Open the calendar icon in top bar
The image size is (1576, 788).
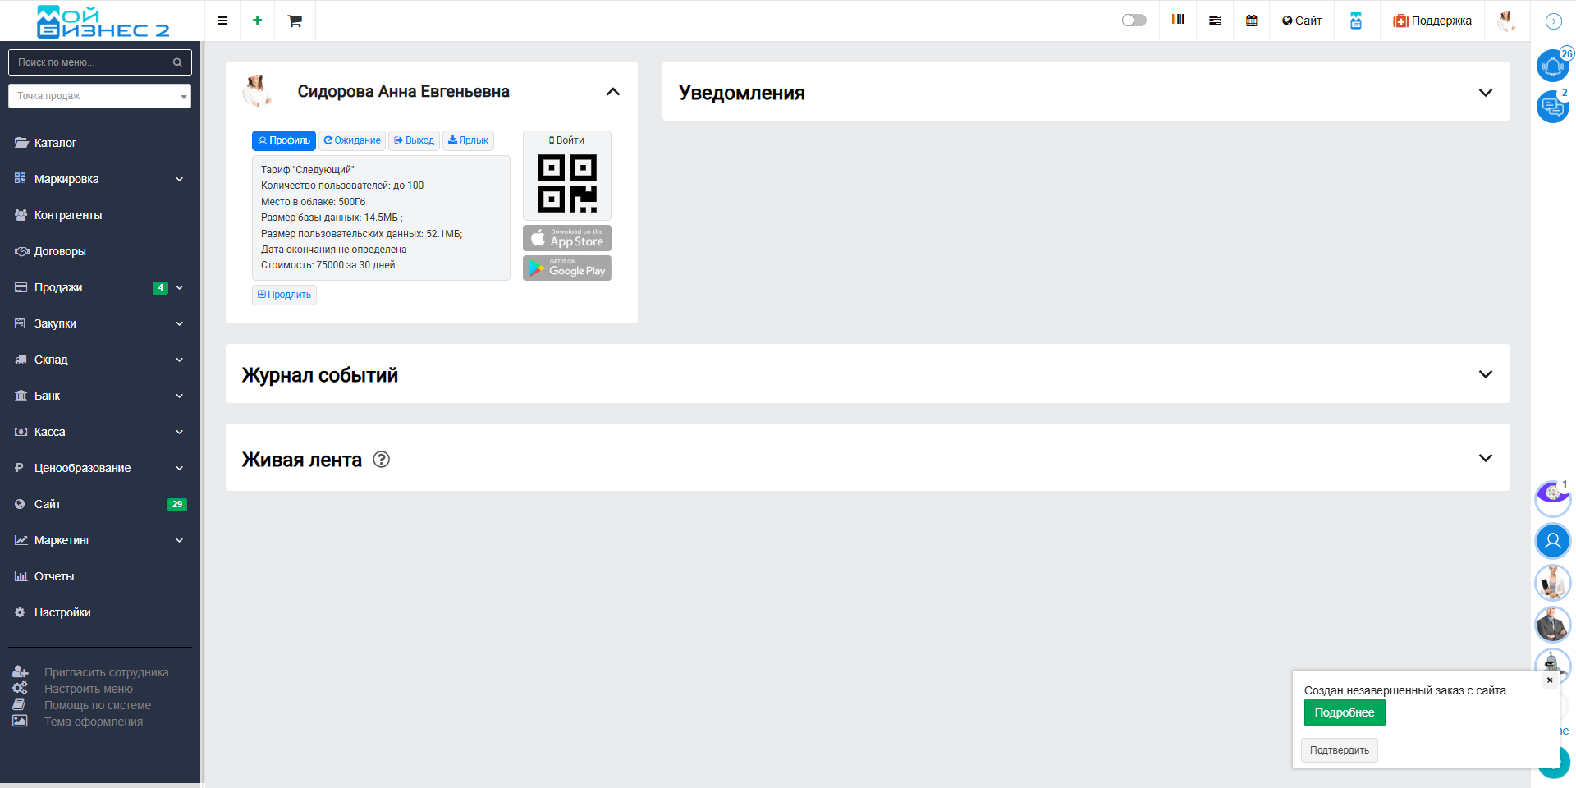coord(1251,21)
